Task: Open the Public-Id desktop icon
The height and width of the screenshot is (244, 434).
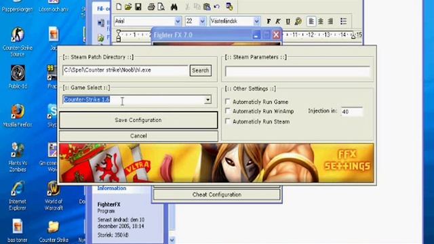Action: pos(18,77)
